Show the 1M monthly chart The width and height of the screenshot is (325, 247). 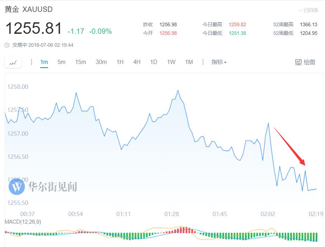pos(189,62)
